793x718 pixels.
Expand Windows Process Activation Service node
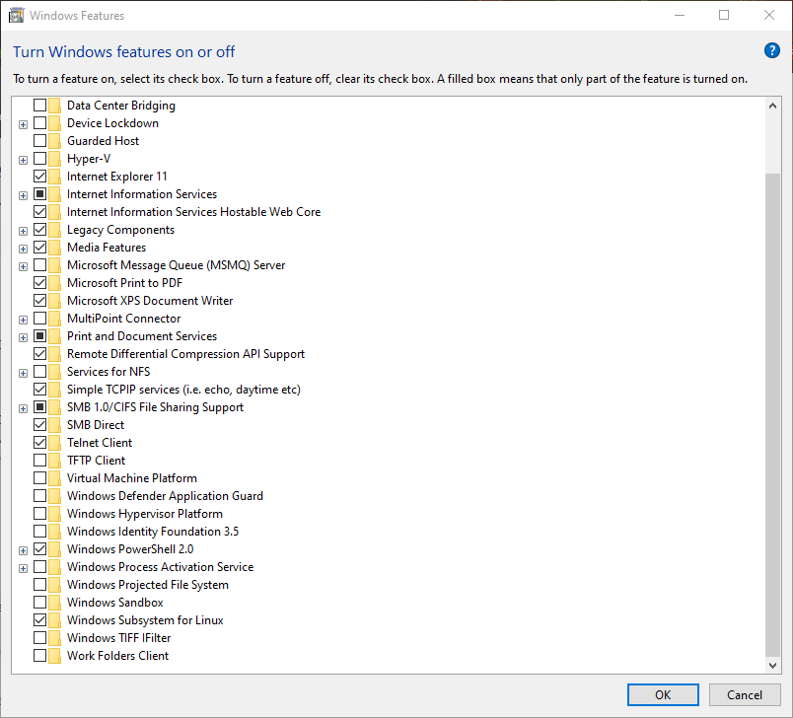(x=24, y=568)
